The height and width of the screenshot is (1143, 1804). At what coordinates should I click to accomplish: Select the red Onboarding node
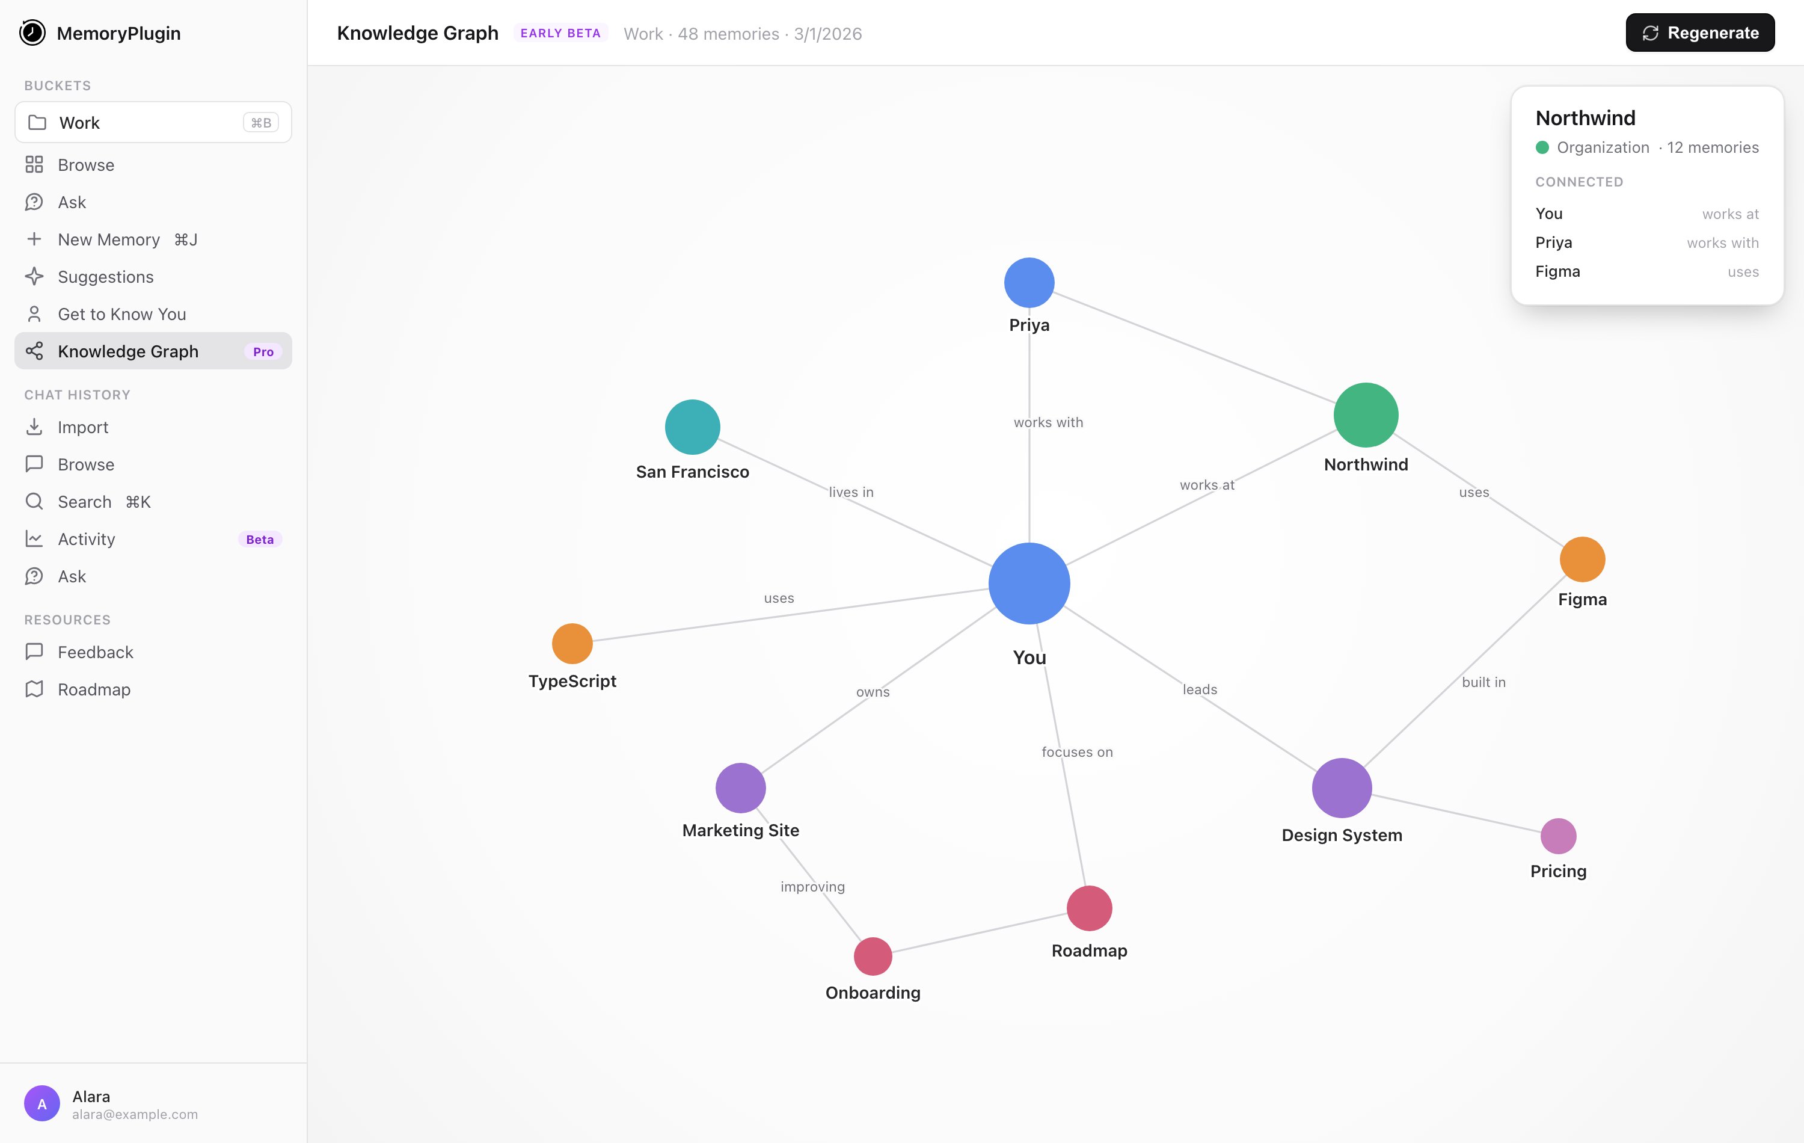(x=873, y=956)
